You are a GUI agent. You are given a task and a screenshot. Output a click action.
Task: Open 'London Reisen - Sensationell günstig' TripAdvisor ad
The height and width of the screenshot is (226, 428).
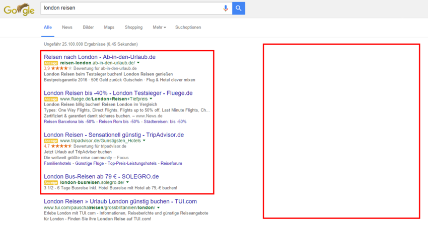pyautogui.click(x=114, y=135)
